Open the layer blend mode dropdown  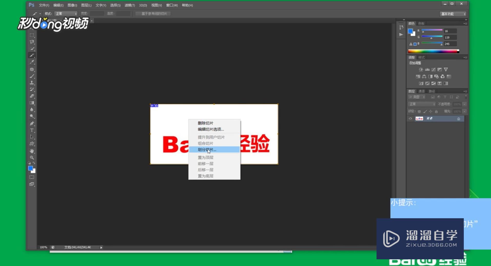pyautogui.click(x=422, y=104)
